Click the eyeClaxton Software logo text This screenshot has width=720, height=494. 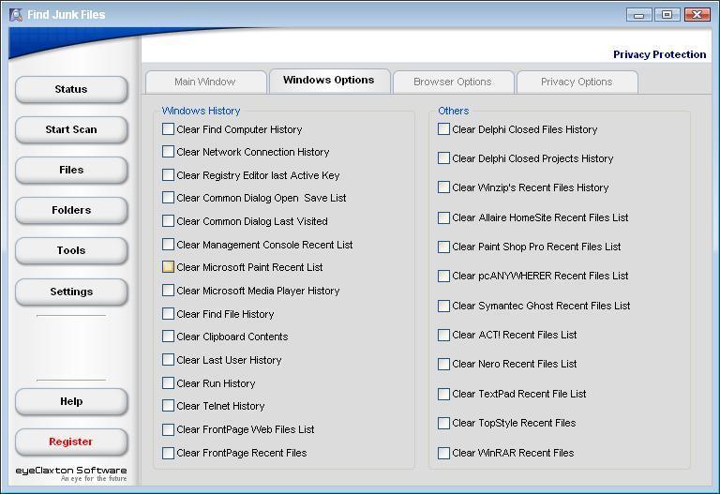point(71,471)
